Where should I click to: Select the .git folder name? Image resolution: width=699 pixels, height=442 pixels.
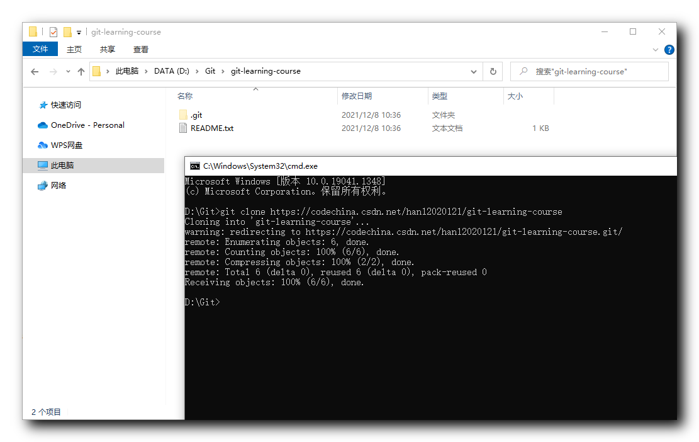coord(196,115)
